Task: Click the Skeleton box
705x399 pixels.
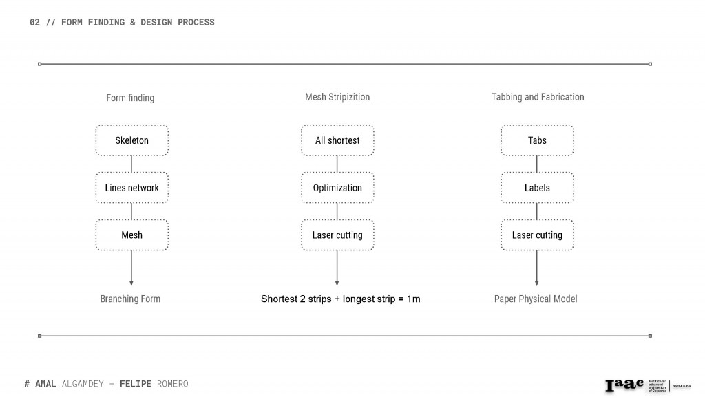Action: [x=131, y=140]
